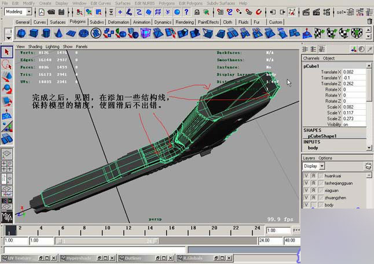Click the save scene disk icon
374x264 pixels.
pyautogui.click(x=61, y=12)
